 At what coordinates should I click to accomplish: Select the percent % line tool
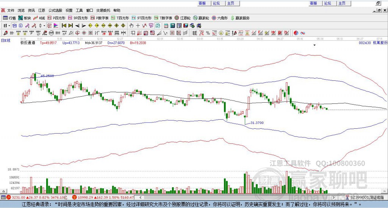(208, 33)
